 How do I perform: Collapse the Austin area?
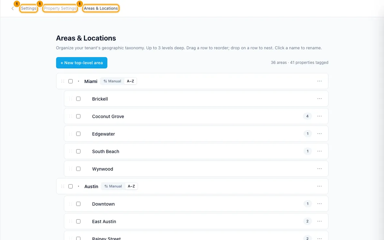(x=78, y=186)
